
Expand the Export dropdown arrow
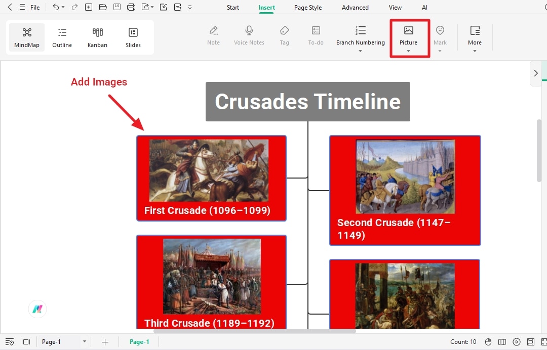click(x=152, y=7)
